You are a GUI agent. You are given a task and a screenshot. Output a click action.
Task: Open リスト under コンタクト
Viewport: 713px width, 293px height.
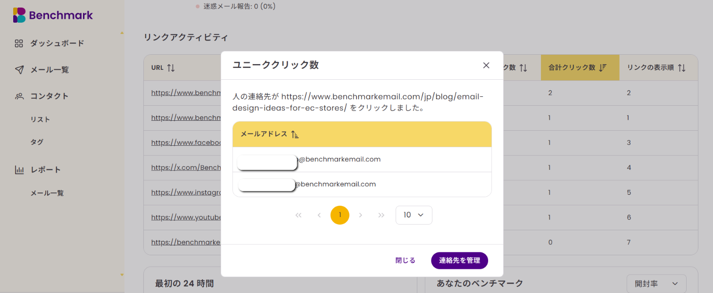coord(40,120)
